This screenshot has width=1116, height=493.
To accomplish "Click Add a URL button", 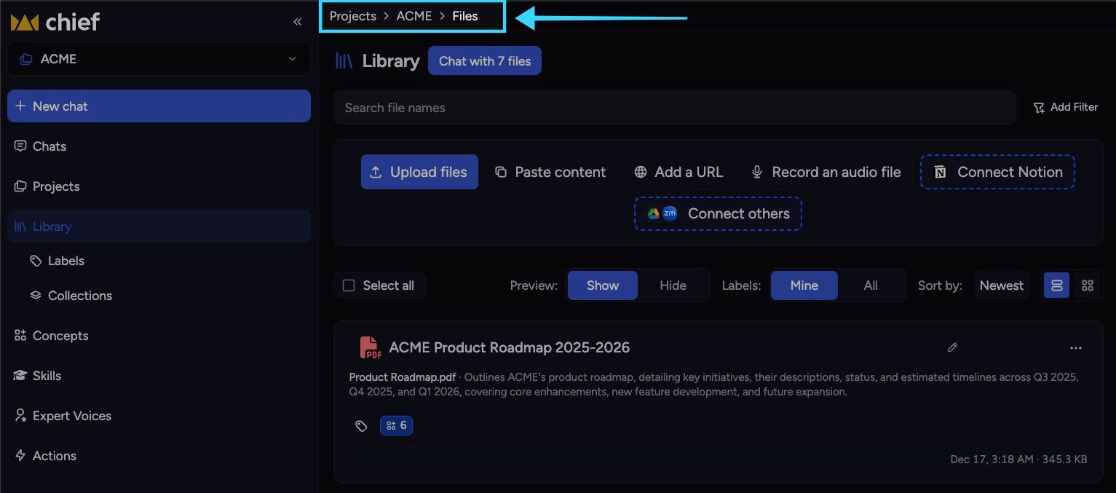I will click(x=679, y=172).
